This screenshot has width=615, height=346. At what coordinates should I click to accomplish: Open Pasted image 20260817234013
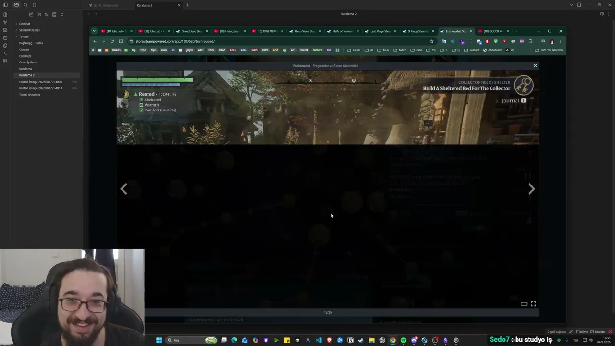click(40, 88)
